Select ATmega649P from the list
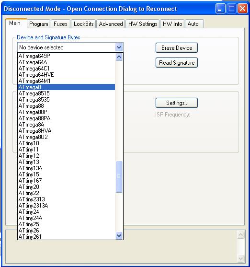 pyautogui.click(x=67, y=56)
